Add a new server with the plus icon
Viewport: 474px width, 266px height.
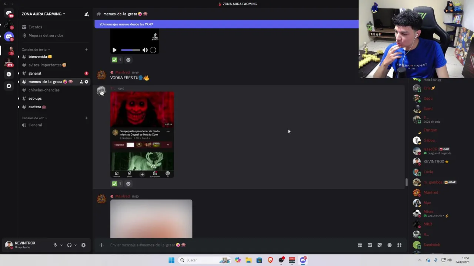9,74
